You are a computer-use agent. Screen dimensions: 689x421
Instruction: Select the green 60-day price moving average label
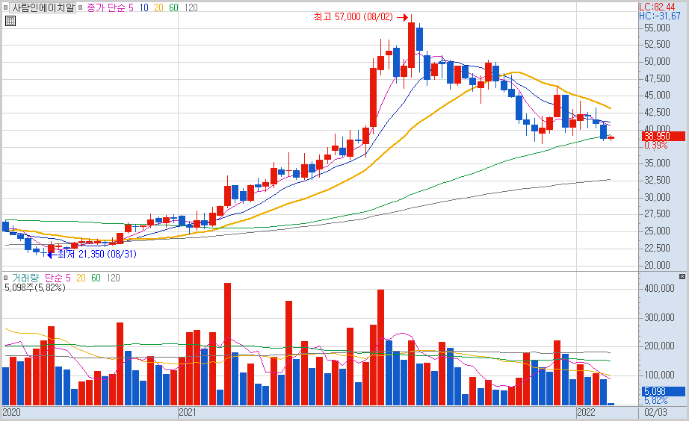[x=173, y=7]
